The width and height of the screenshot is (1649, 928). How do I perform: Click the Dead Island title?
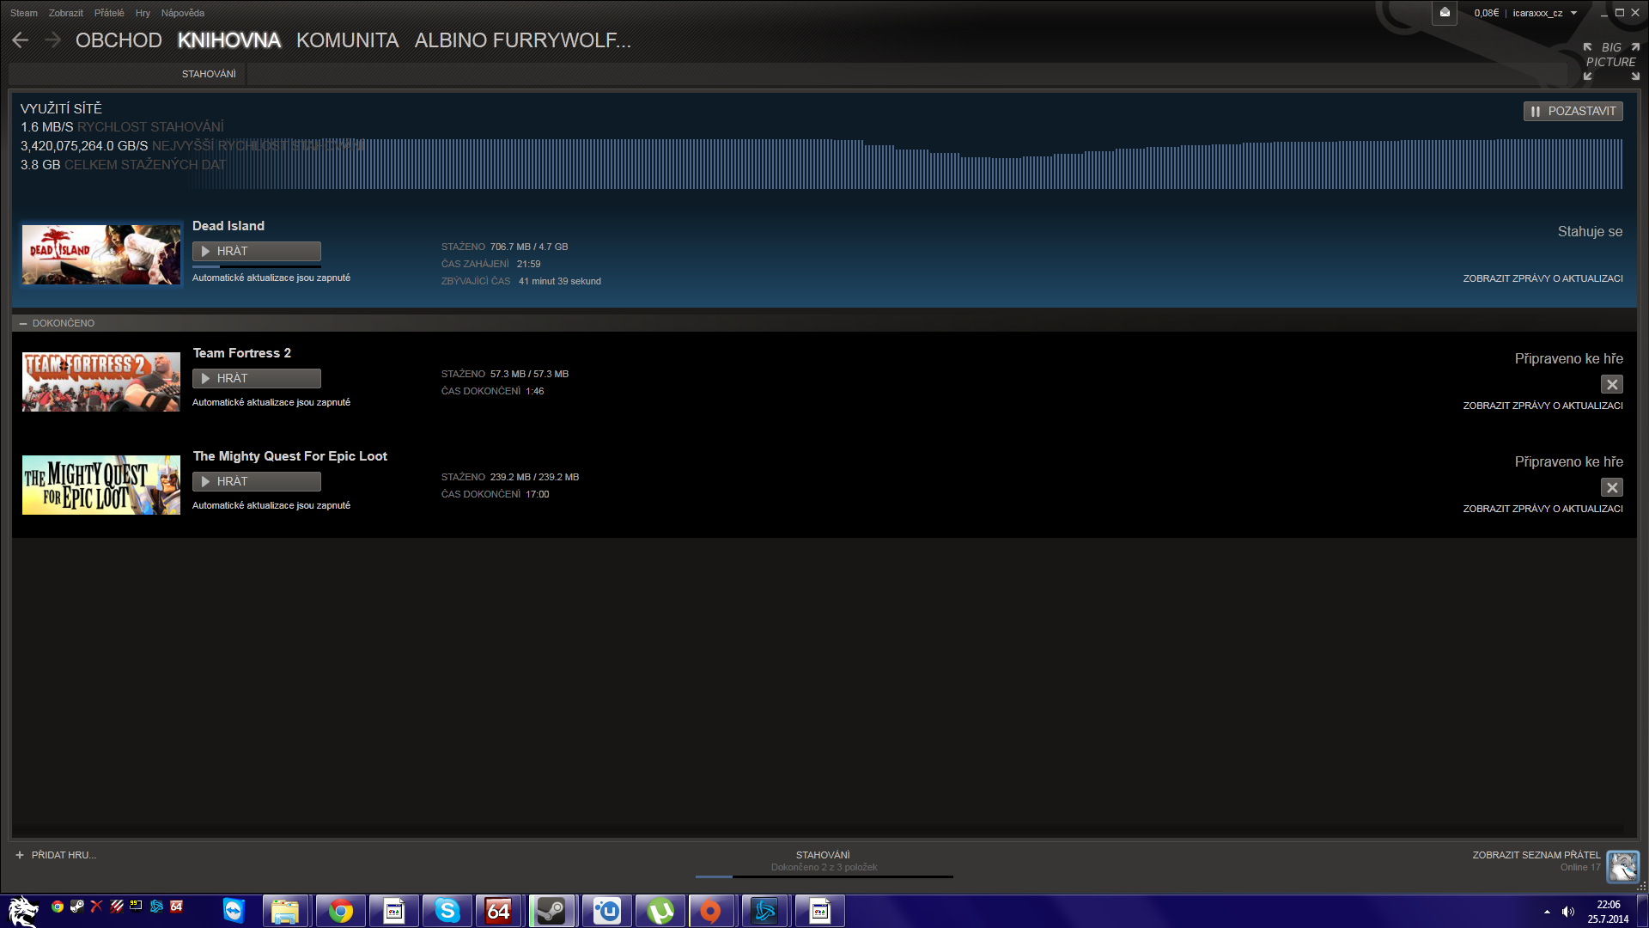pyautogui.click(x=228, y=226)
